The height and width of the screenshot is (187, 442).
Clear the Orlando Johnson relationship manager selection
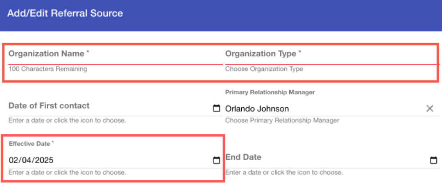click(430, 109)
